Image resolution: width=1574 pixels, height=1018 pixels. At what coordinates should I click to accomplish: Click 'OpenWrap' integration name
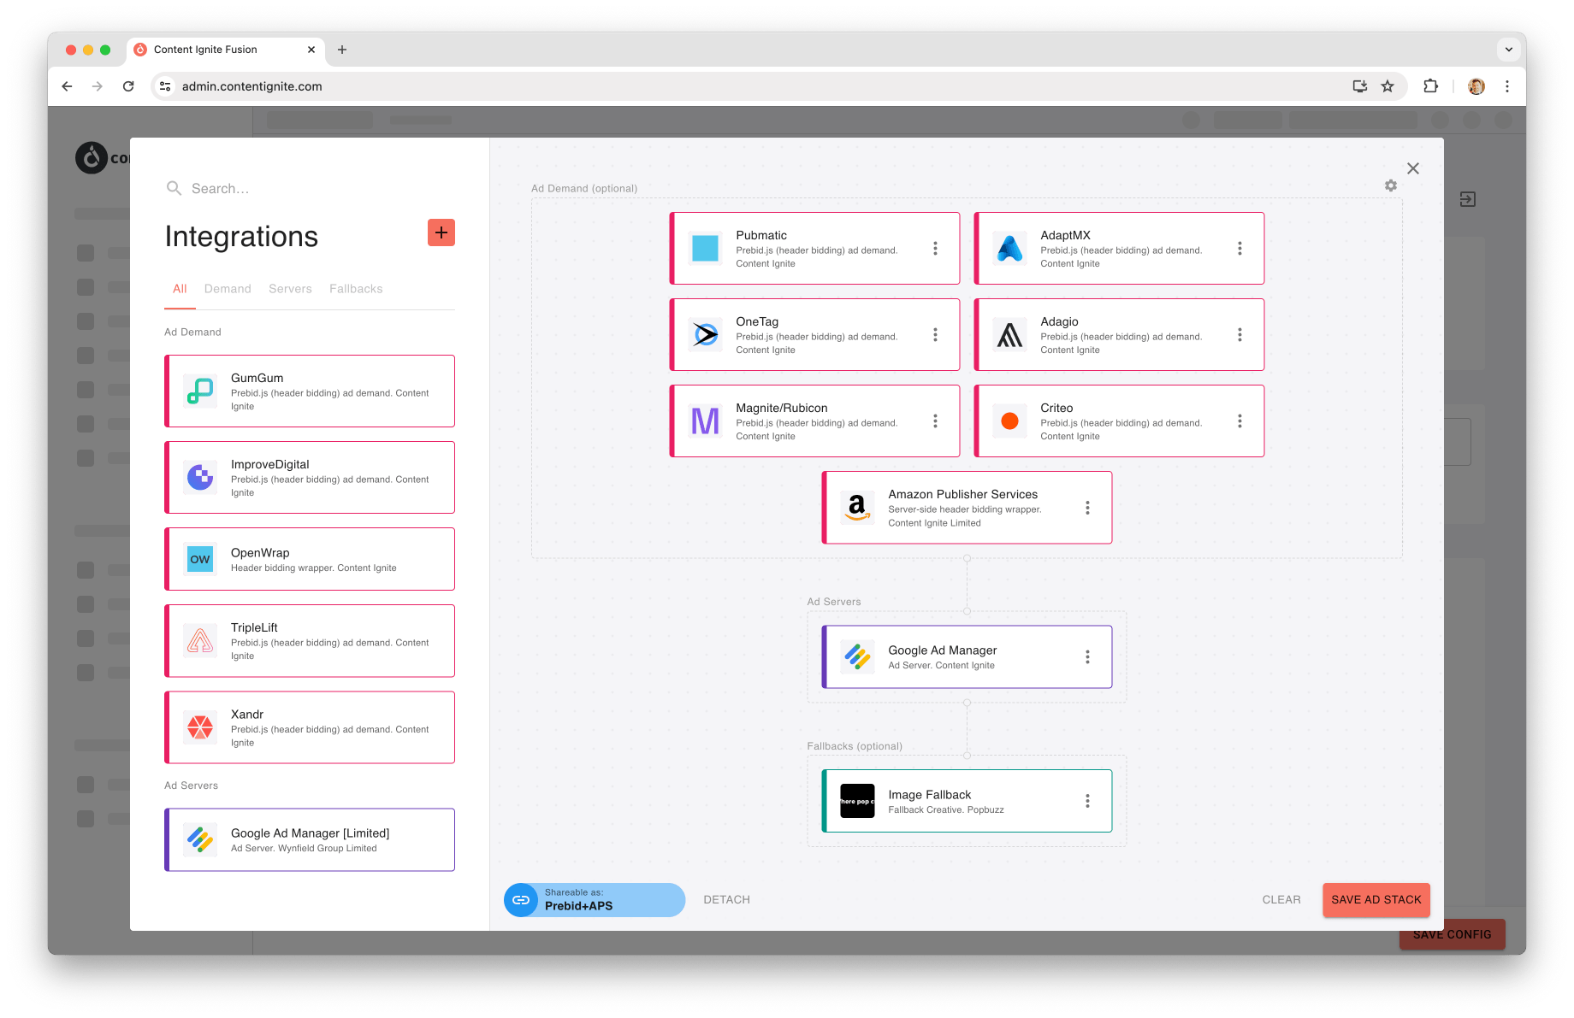coord(260,553)
